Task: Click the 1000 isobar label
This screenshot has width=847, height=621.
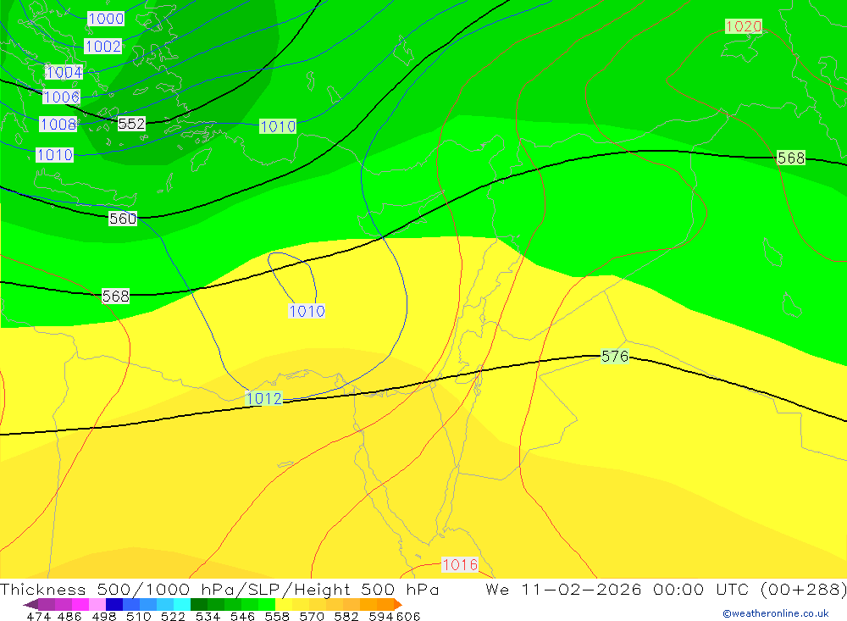Action: (x=106, y=19)
